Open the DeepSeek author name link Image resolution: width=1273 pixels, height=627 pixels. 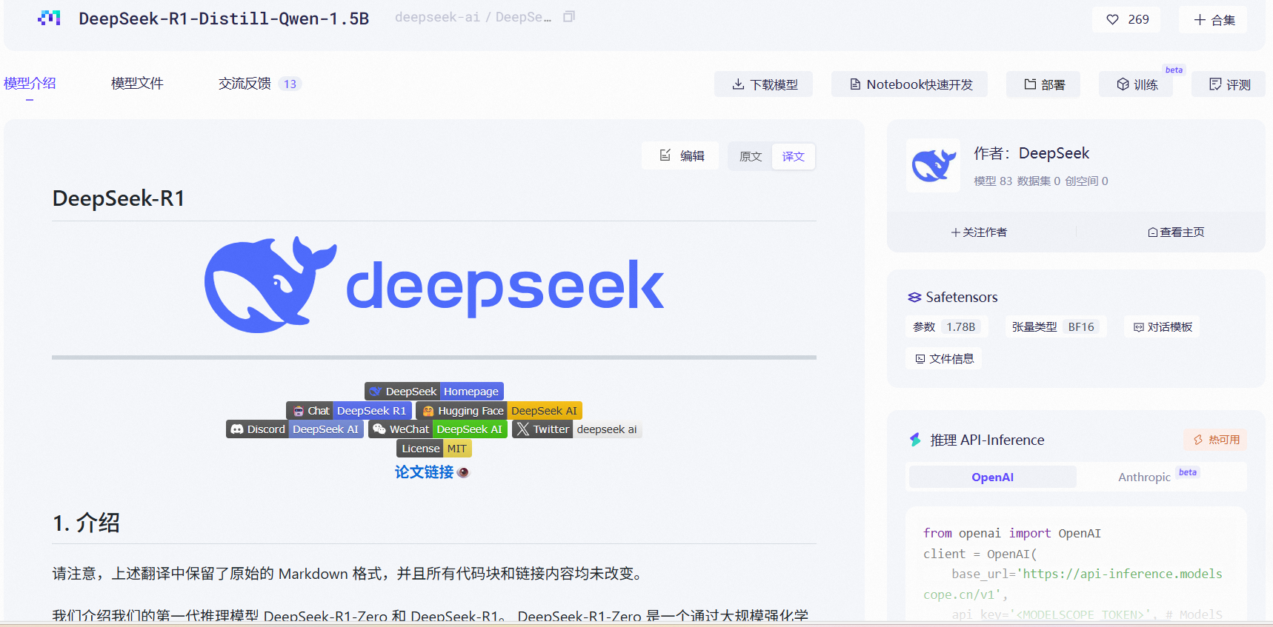pos(1054,153)
